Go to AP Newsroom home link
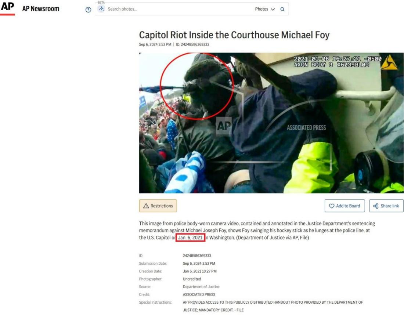 point(41,9)
